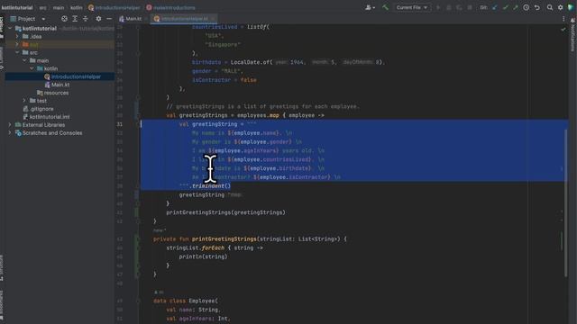The image size is (577, 324).
Task: Toggle the Project tool window side tab
Action: coord(2,26)
